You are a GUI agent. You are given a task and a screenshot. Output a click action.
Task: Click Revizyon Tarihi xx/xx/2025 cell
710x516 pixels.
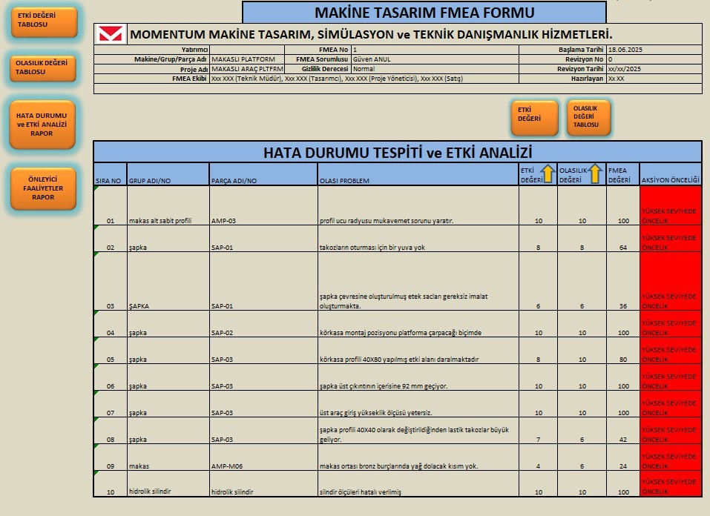[x=654, y=69]
